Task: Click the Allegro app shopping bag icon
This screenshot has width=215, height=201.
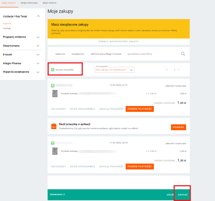Action: (54, 126)
